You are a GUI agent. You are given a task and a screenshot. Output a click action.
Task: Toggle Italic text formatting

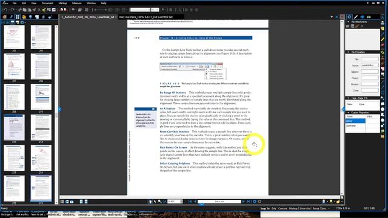pos(175,10)
